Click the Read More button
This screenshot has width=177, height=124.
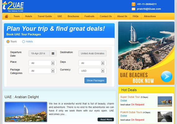106,119
